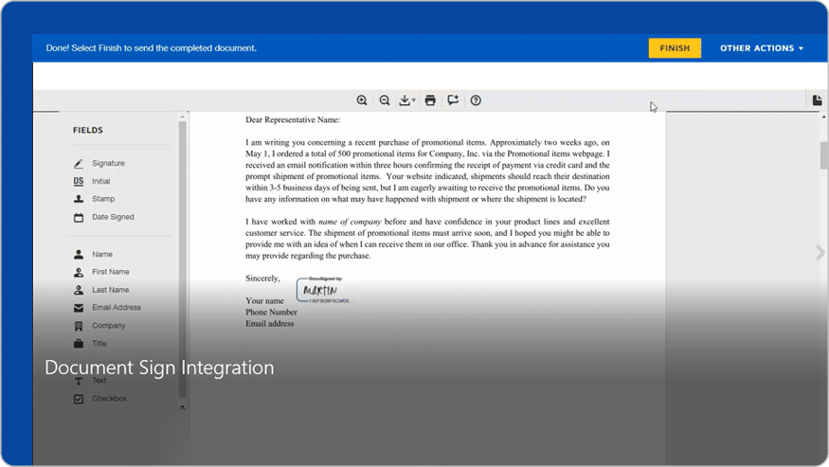Open the OTHER ACTIONS dropdown
This screenshot has height=467, width=829.
point(762,48)
